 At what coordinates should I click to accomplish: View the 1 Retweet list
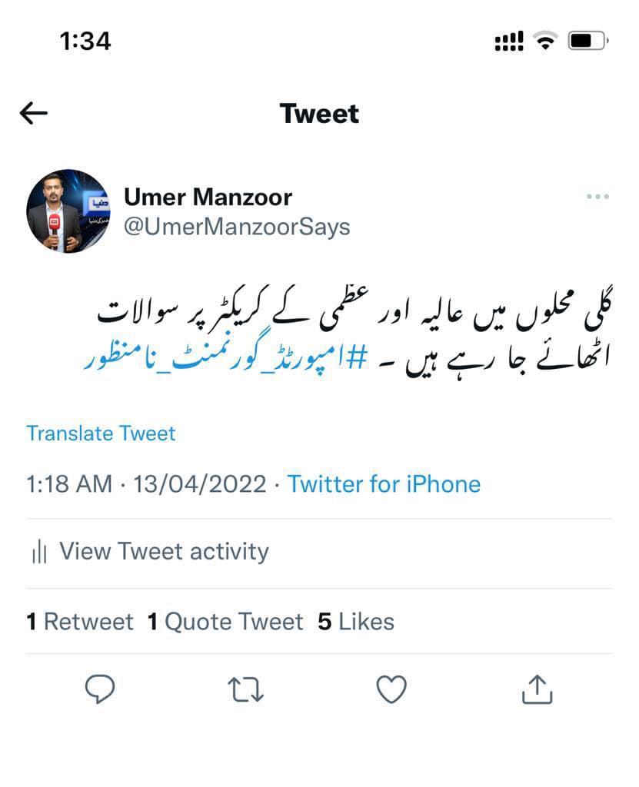point(80,622)
